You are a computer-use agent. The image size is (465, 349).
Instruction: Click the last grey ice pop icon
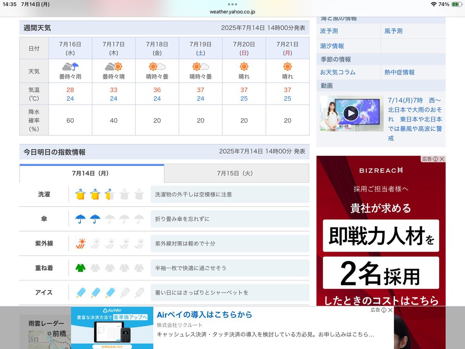tap(139, 292)
